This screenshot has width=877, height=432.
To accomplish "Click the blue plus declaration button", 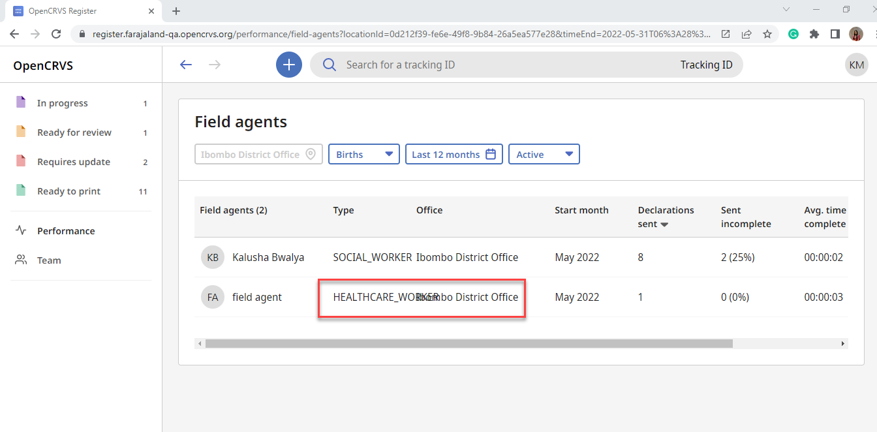I will 288,65.
